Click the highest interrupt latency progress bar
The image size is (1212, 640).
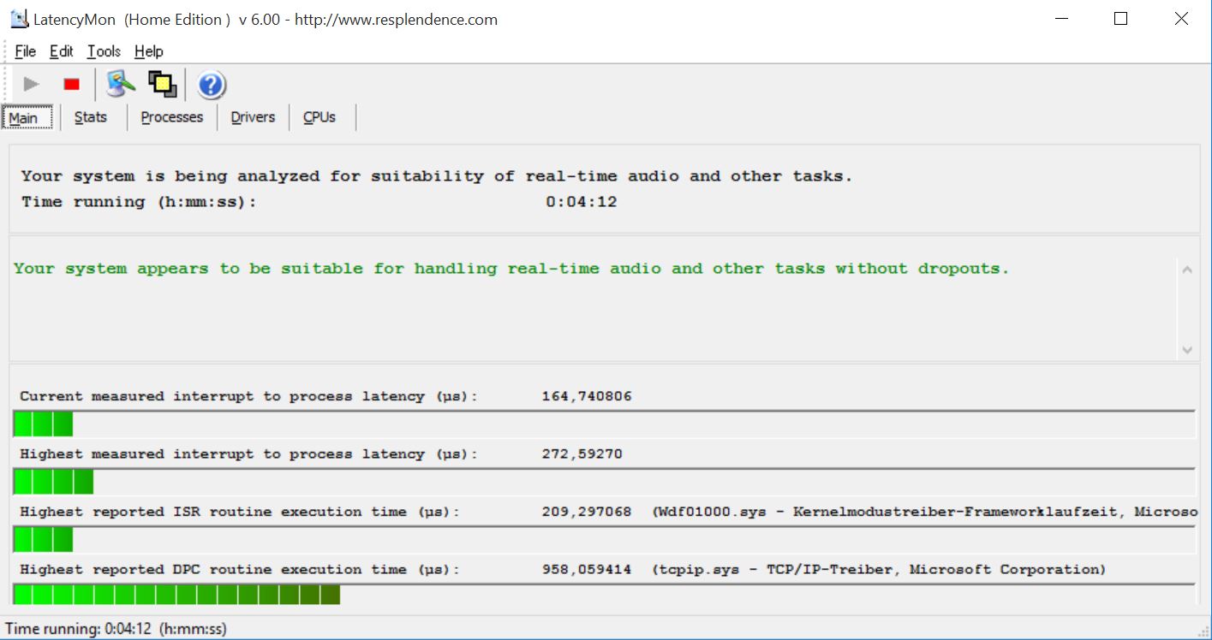[x=605, y=482]
